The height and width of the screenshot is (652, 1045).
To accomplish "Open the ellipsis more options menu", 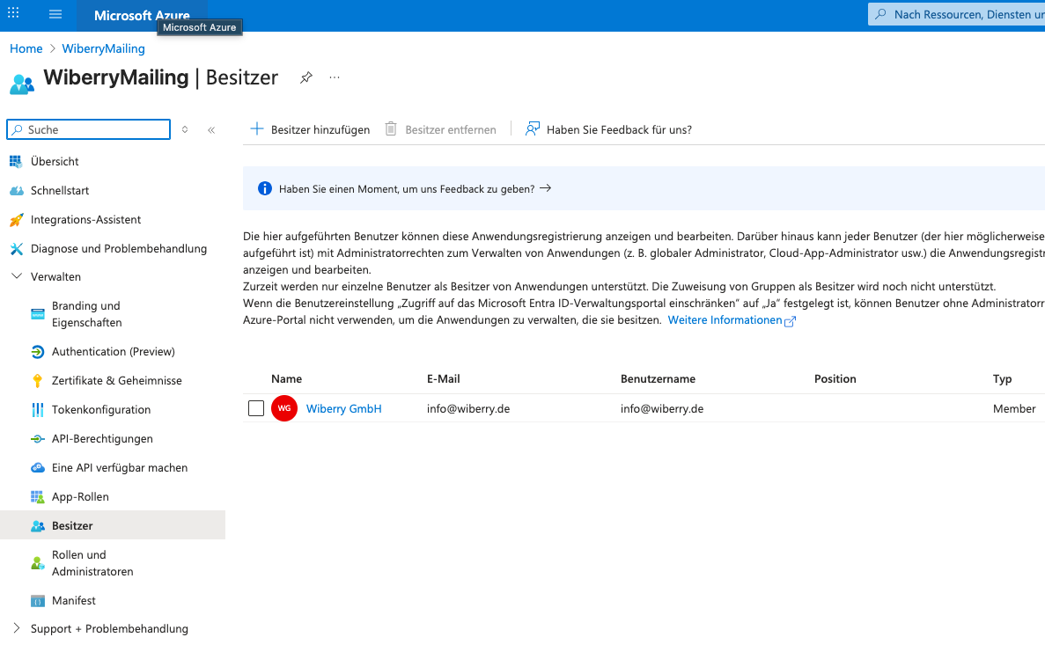I will (x=335, y=77).
